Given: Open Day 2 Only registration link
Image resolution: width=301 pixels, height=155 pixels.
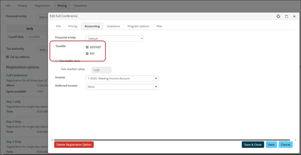Looking at the screenshot, I should (x=14, y=121).
